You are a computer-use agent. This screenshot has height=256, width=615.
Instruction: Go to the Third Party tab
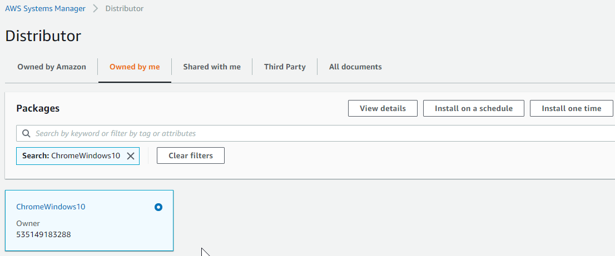tap(285, 67)
